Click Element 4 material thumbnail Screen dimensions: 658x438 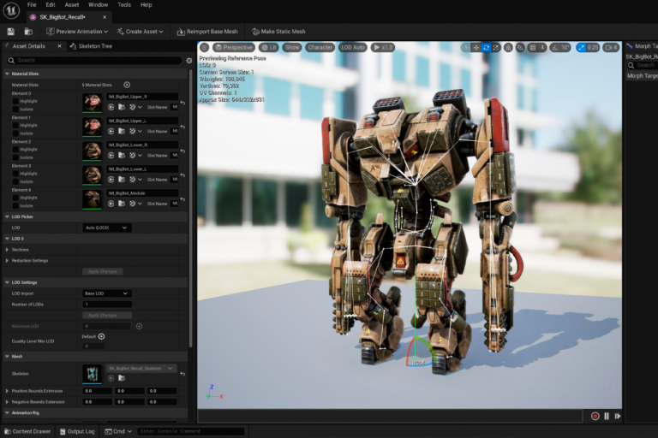pos(92,199)
